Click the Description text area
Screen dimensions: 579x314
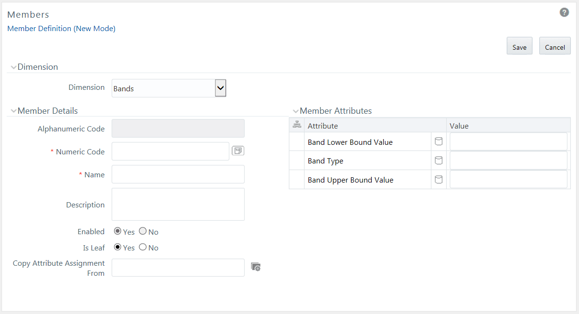[178, 204]
